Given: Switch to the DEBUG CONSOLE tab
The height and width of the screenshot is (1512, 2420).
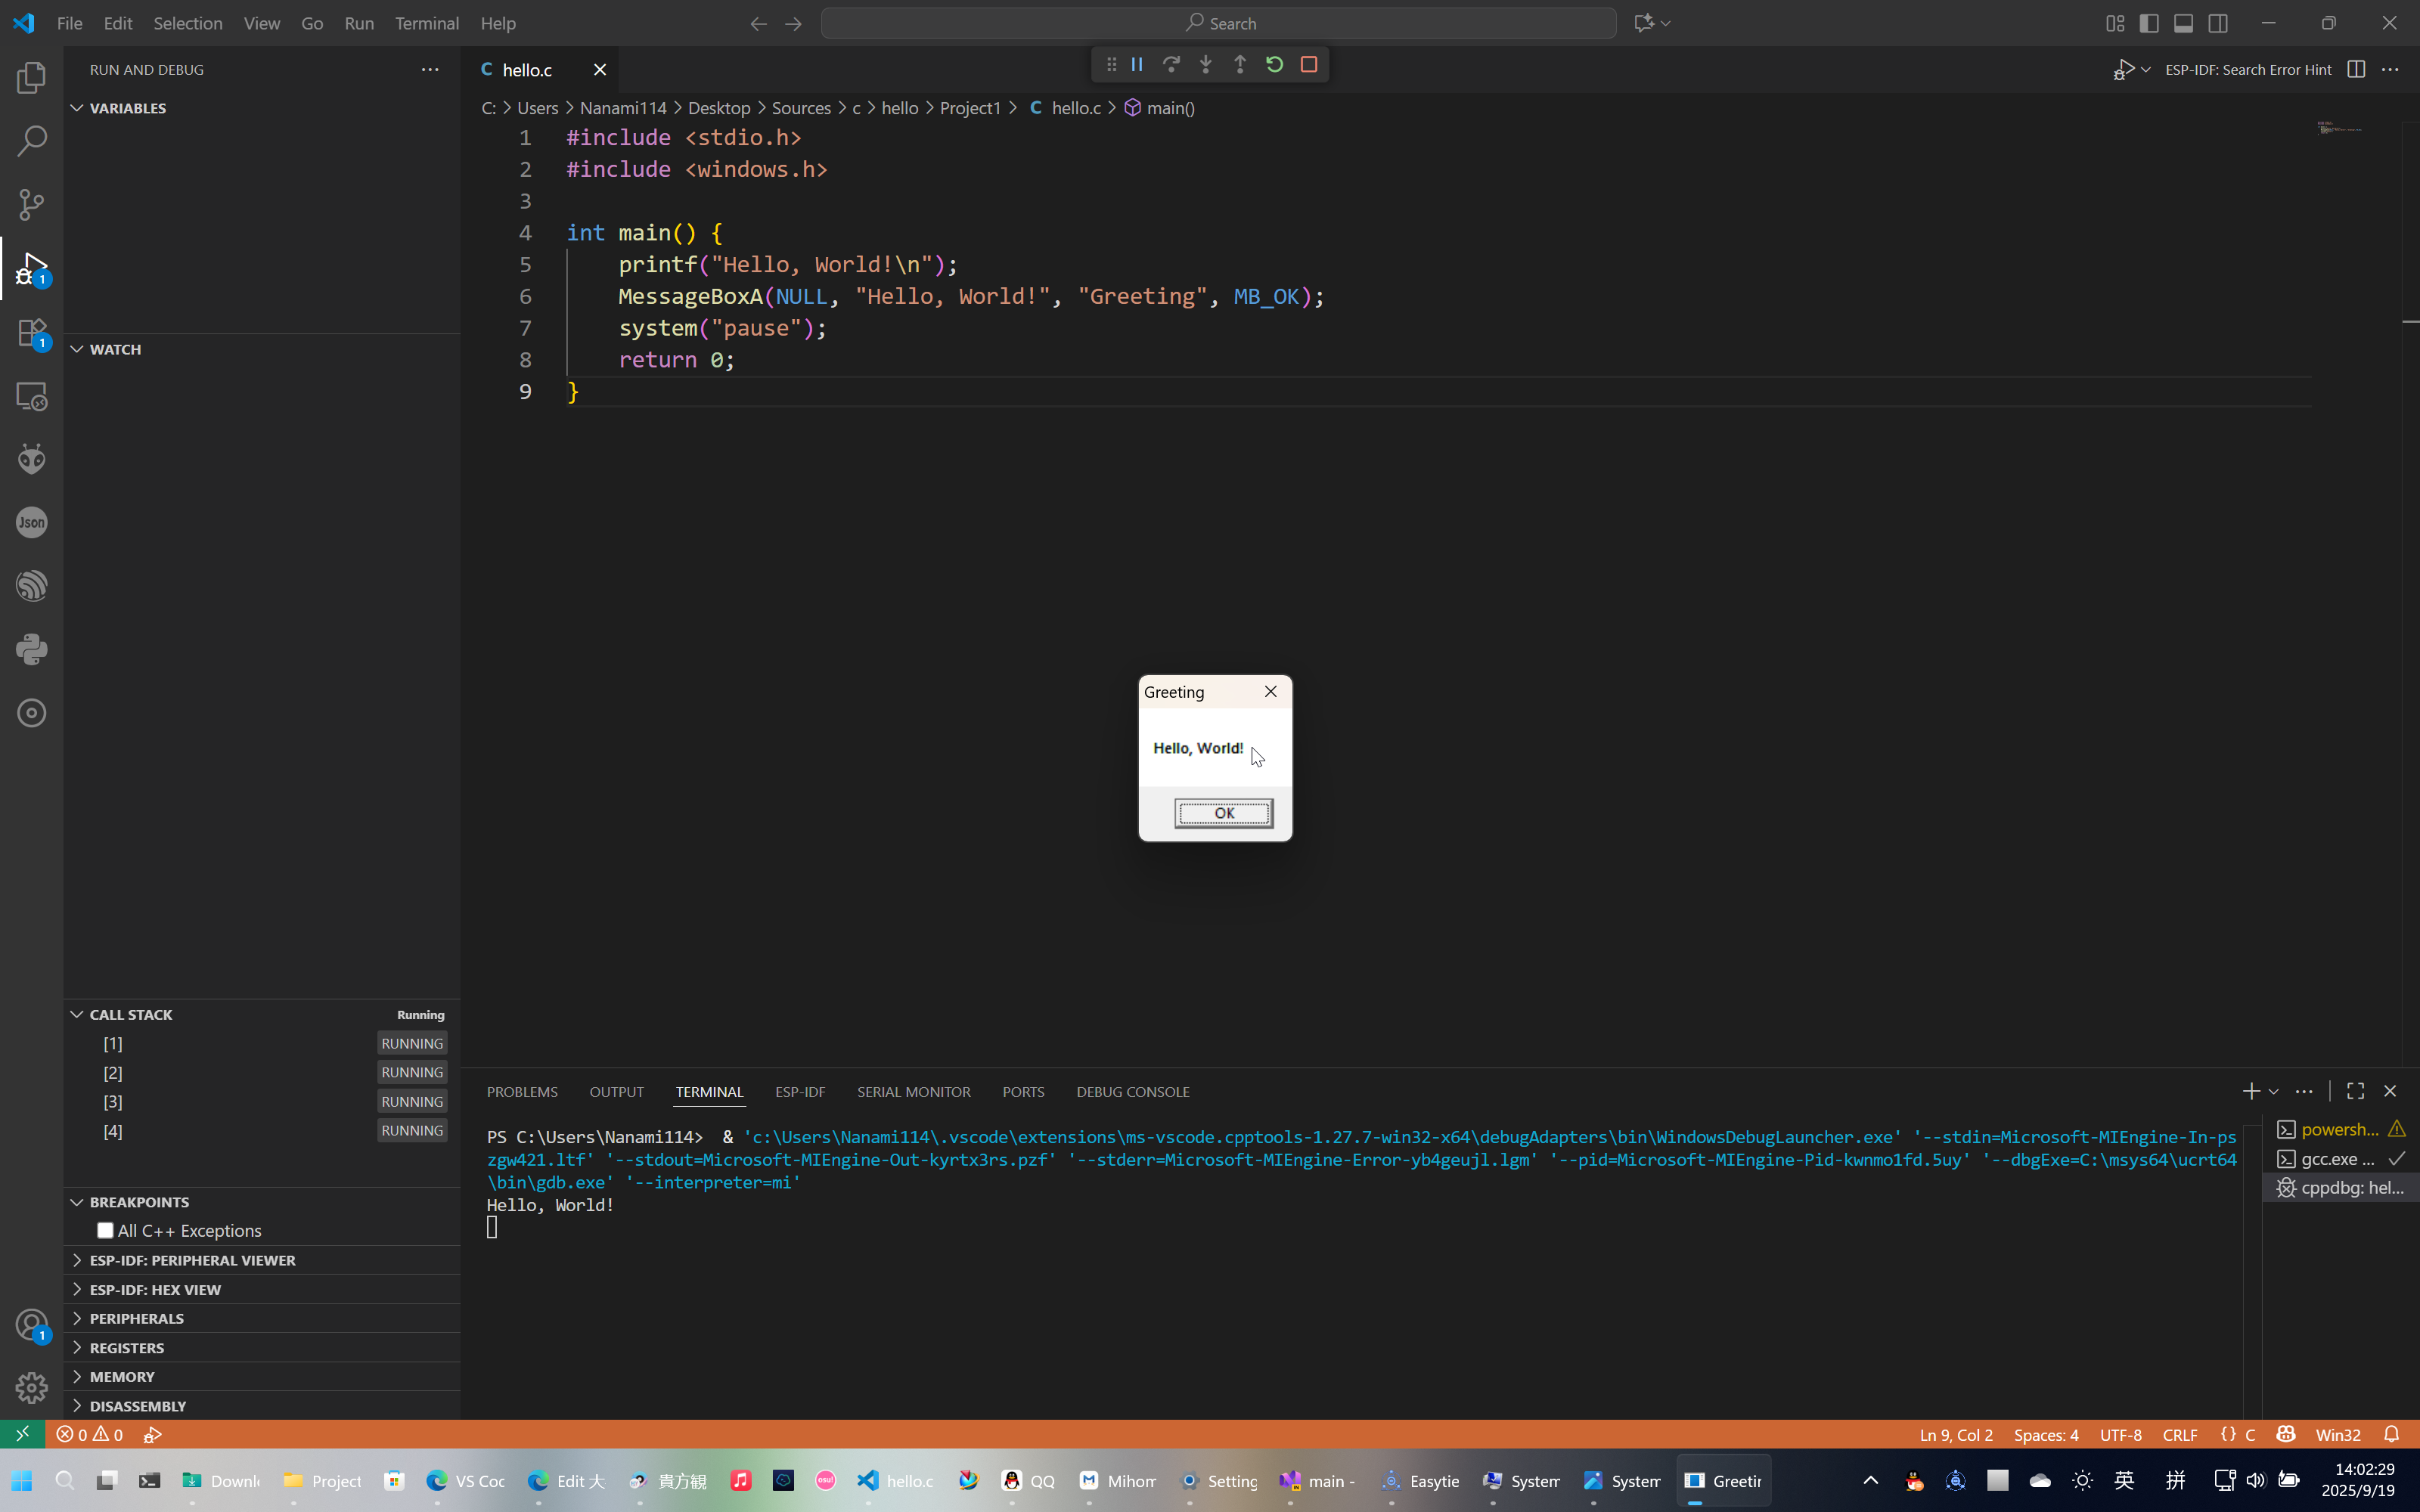Looking at the screenshot, I should [x=1133, y=1091].
